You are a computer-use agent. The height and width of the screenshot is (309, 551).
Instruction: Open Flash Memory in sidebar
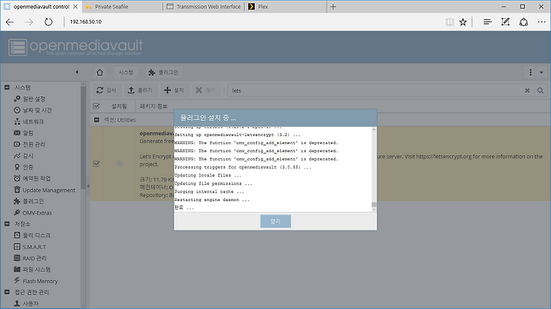point(36,281)
